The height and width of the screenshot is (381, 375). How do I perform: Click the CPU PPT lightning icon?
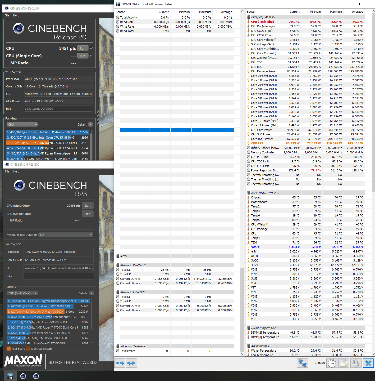click(249, 143)
